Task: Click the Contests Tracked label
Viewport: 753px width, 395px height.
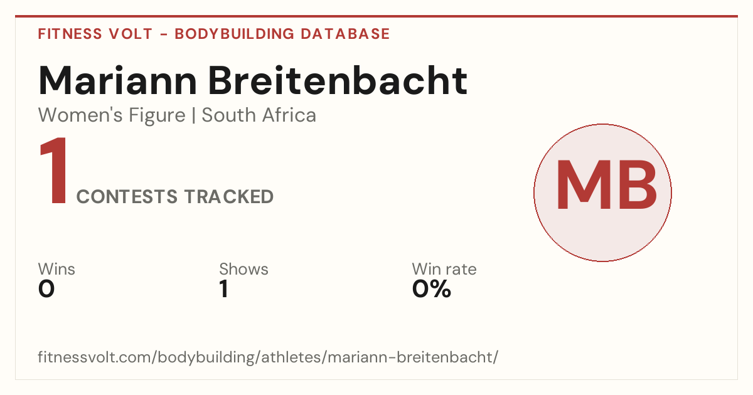Action: click(x=175, y=197)
